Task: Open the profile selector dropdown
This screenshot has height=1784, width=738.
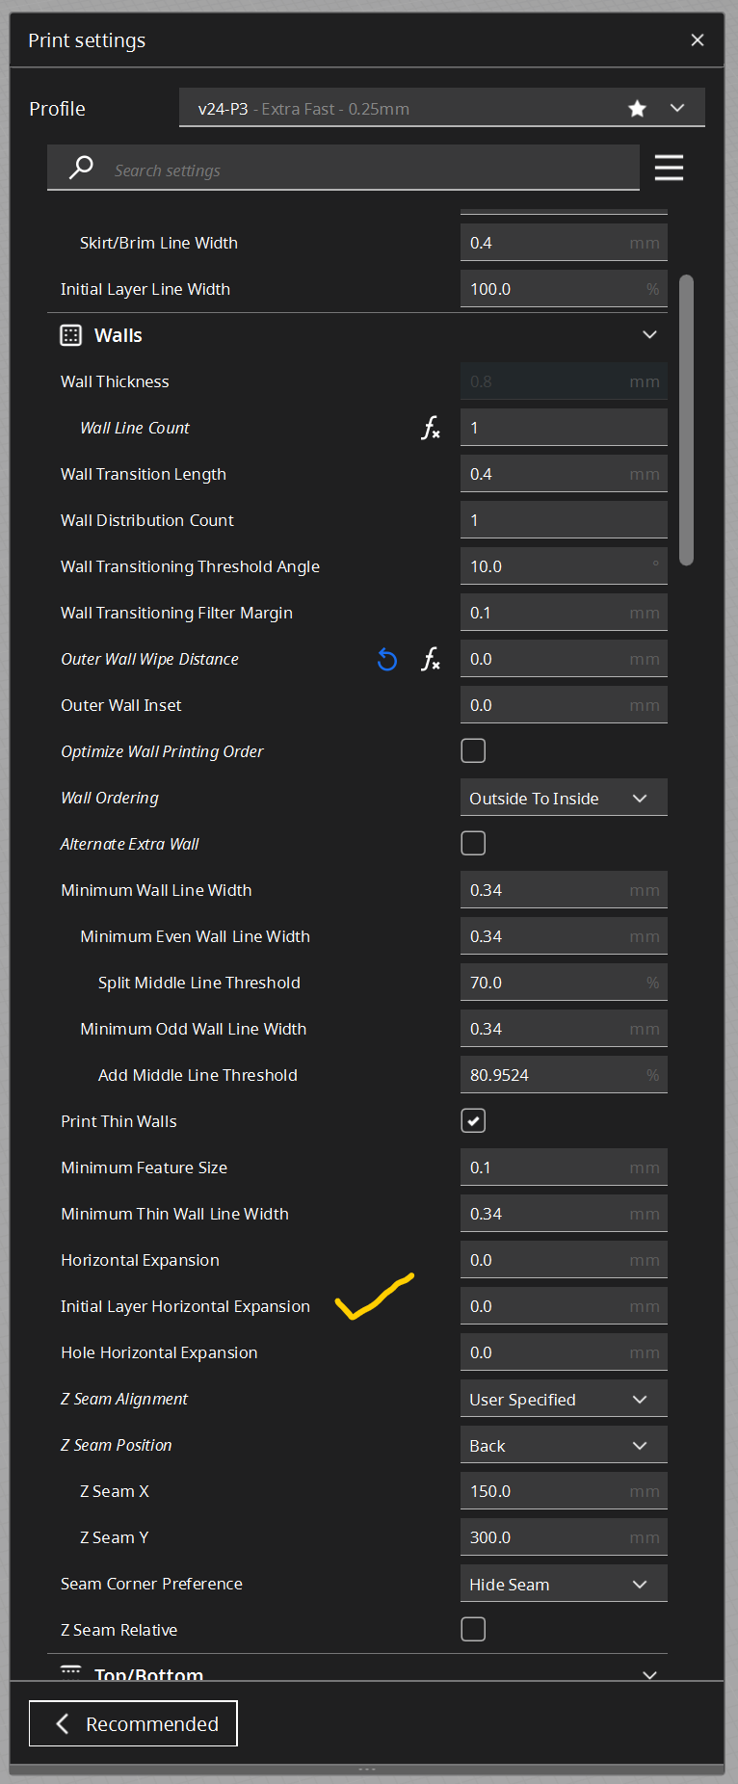Action: 677,108
